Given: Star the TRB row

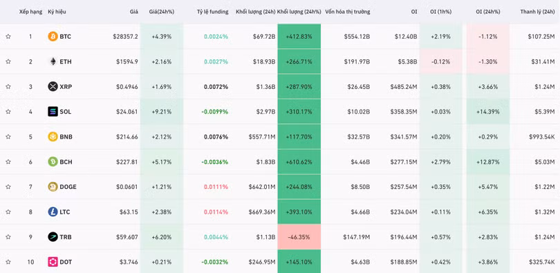Looking at the screenshot, I should pos(8,236).
